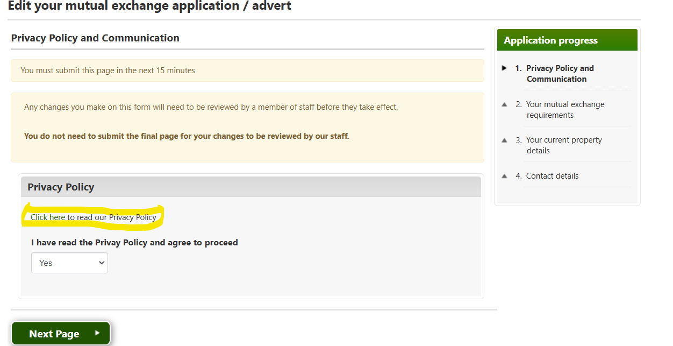The width and height of the screenshot is (673, 346).
Task: Click the triangle icon beside Contact details
Action: [x=504, y=176]
